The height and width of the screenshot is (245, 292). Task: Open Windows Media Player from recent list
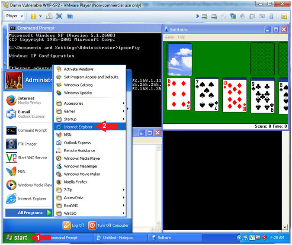pyautogui.click(x=28, y=185)
